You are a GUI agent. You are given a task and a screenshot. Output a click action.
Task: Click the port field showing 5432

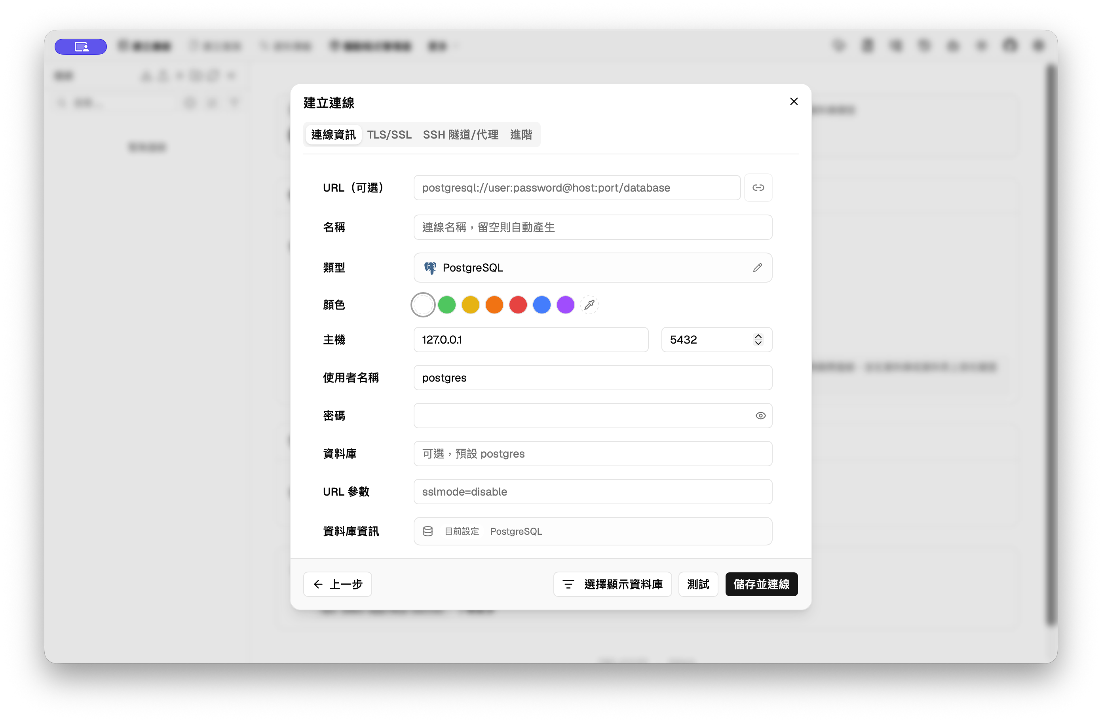tap(716, 340)
